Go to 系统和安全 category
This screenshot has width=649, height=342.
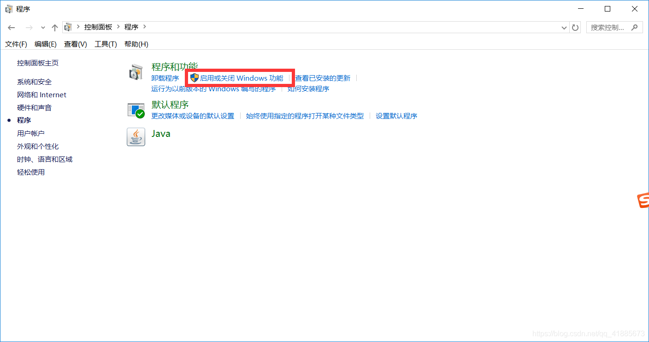click(x=35, y=82)
